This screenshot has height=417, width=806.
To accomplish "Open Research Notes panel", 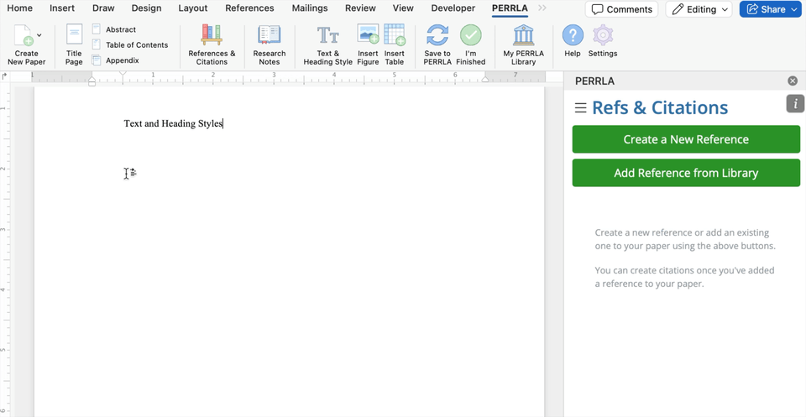I will 270,44.
